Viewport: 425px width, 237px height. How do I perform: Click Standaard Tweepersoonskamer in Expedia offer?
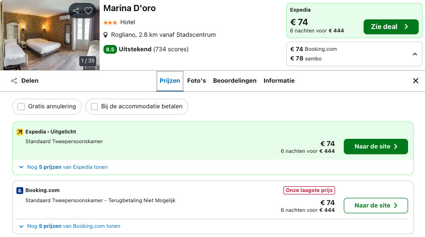(x=64, y=142)
